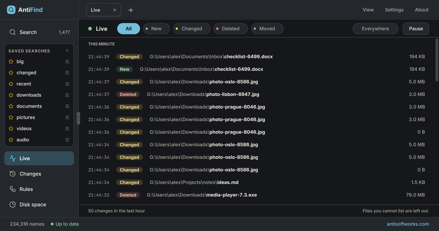Screen dimensions: 439x231
Task: Open the 'recent' saved search
Action: click(39, 84)
